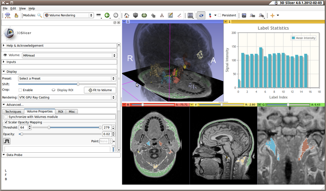
Task: Click the Opacity slider handle
Action: [22, 134]
